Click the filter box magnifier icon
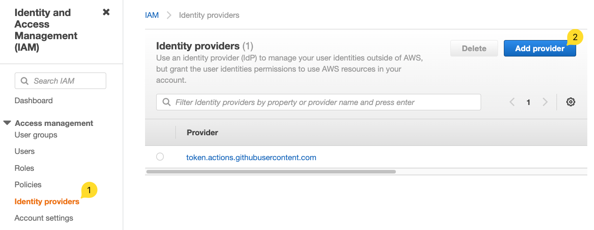 [x=166, y=102]
